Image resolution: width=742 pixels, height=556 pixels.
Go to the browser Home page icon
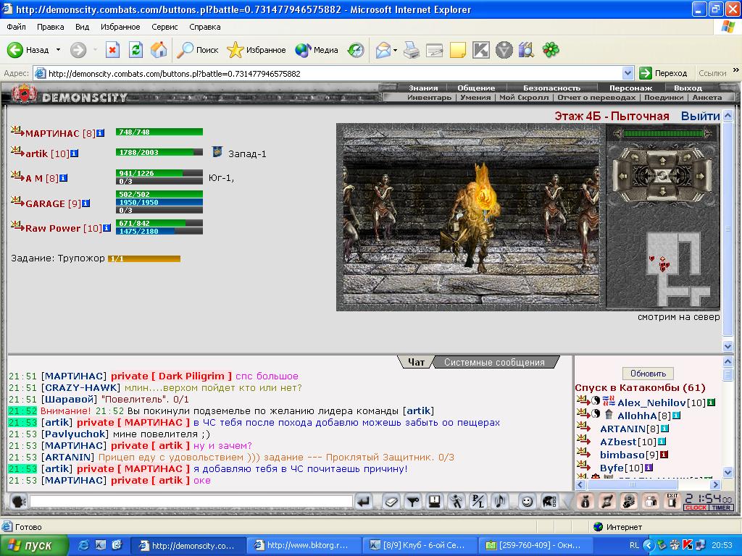click(x=159, y=50)
